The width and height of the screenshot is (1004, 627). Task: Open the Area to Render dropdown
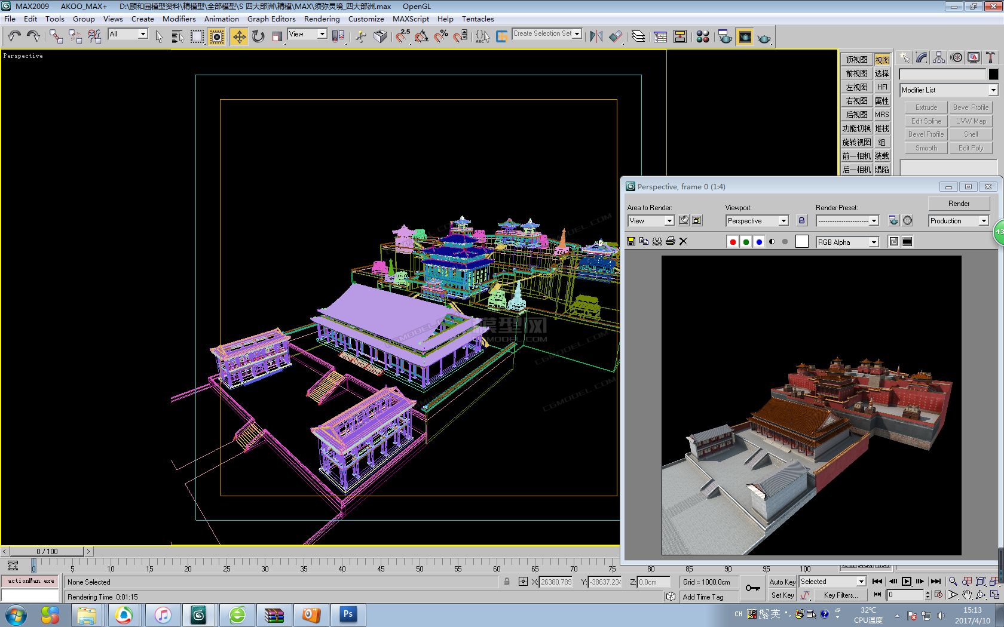pos(669,221)
